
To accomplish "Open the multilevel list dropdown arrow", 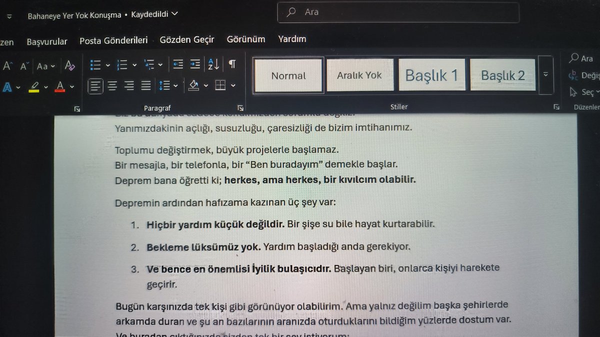I will click(160, 65).
